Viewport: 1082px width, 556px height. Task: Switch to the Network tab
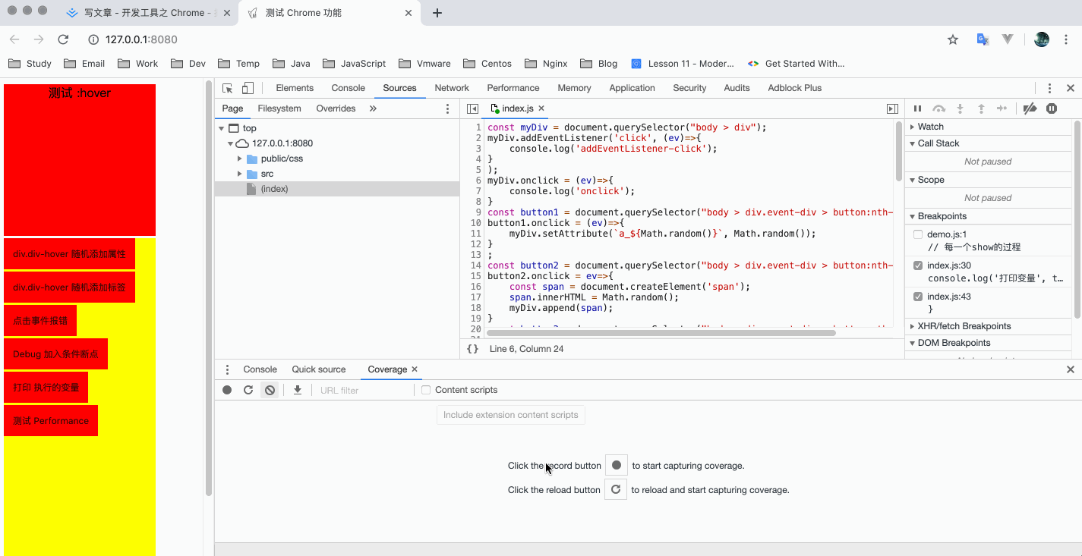click(451, 88)
